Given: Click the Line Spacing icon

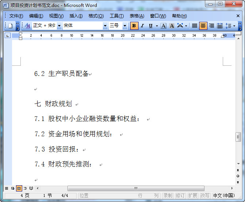Looking at the screenshot, I should (229, 26).
